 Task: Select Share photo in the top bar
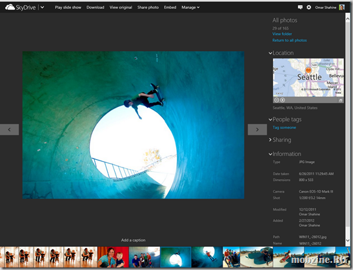point(148,8)
